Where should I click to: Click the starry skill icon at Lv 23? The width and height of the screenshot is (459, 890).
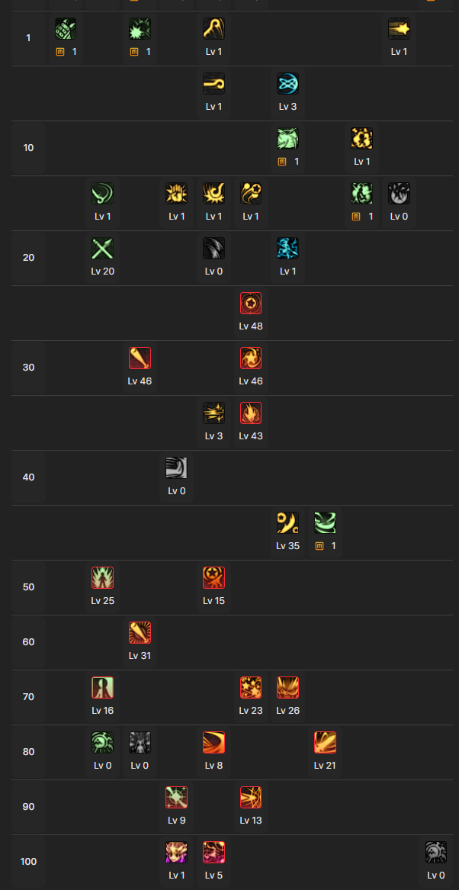pyautogui.click(x=251, y=688)
